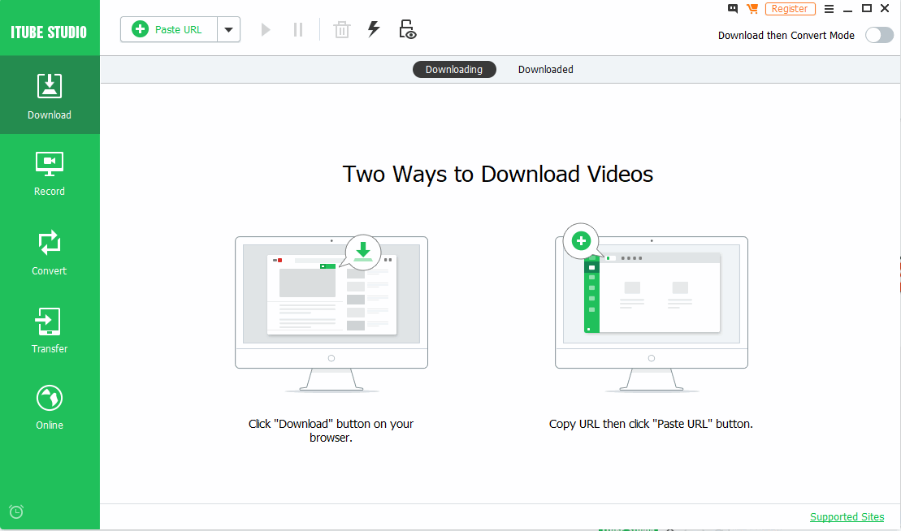Viewport: 901px width, 531px height.
Task: Click the 'Copy URL then click' instruction text
Action: click(651, 424)
